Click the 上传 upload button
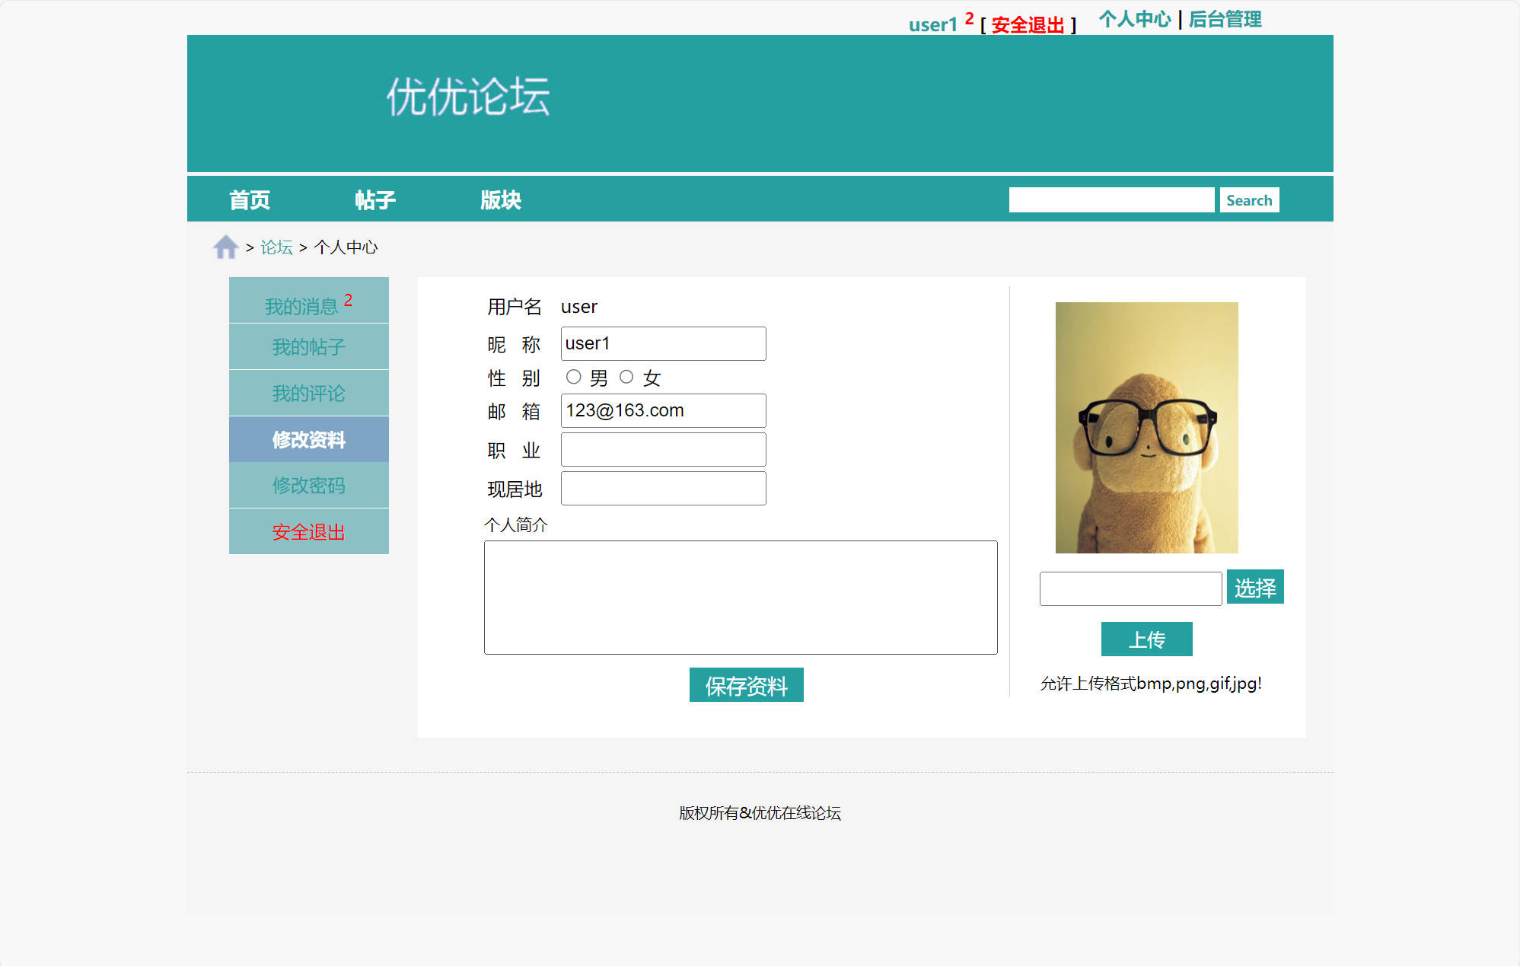Image resolution: width=1520 pixels, height=966 pixels. pyautogui.click(x=1146, y=639)
